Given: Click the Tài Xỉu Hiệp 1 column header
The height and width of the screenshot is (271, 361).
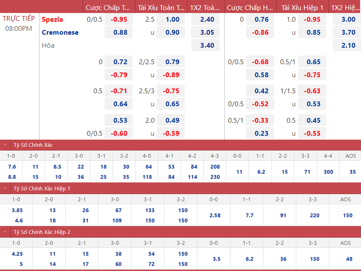Looking at the screenshot, I should tap(302, 7).
